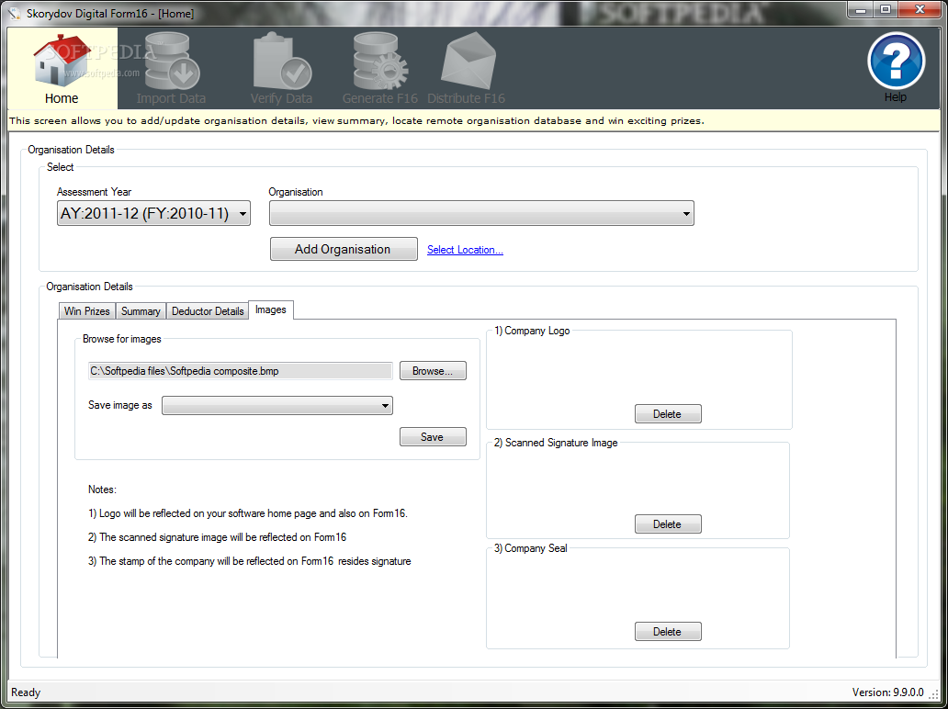This screenshot has height=709, width=948.
Task: Follow the Select Location link
Action: pos(465,250)
